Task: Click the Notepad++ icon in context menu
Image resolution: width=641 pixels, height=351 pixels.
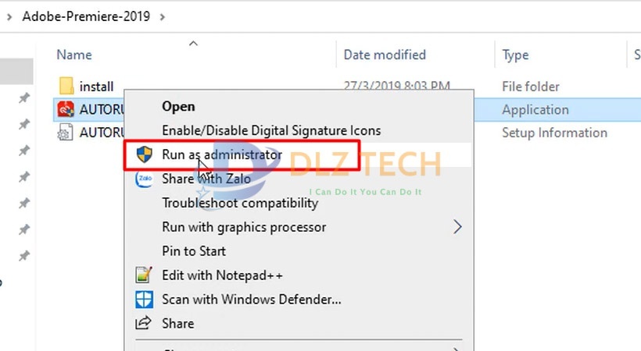Action: 144,275
